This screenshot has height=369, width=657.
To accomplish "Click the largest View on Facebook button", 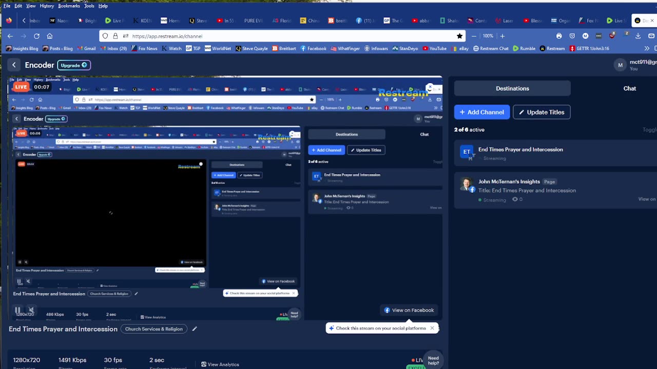I will 409,310.
